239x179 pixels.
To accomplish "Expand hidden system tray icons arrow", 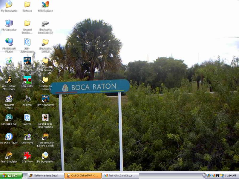I will click(205, 175).
